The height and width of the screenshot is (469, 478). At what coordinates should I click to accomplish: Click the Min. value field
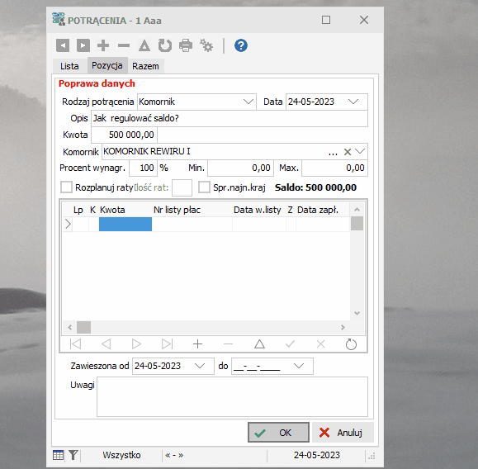click(240, 168)
